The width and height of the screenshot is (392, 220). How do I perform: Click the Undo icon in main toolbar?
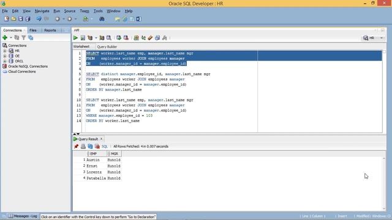(39, 19)
